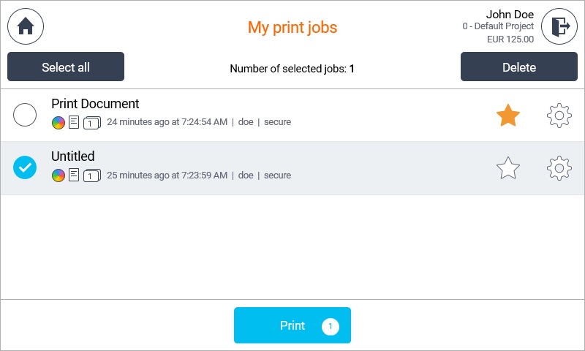Go to the home screen
Screen dimensions: 585x351
[26, 26]
